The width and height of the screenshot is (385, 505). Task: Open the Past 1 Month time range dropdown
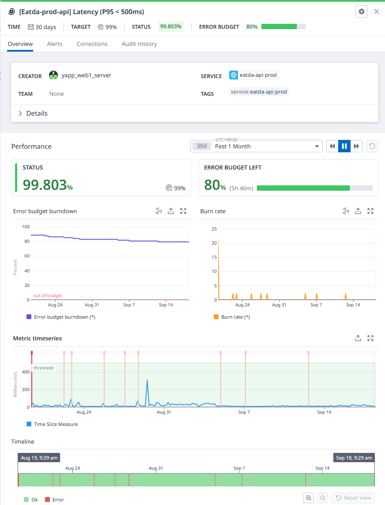point(257,146)
